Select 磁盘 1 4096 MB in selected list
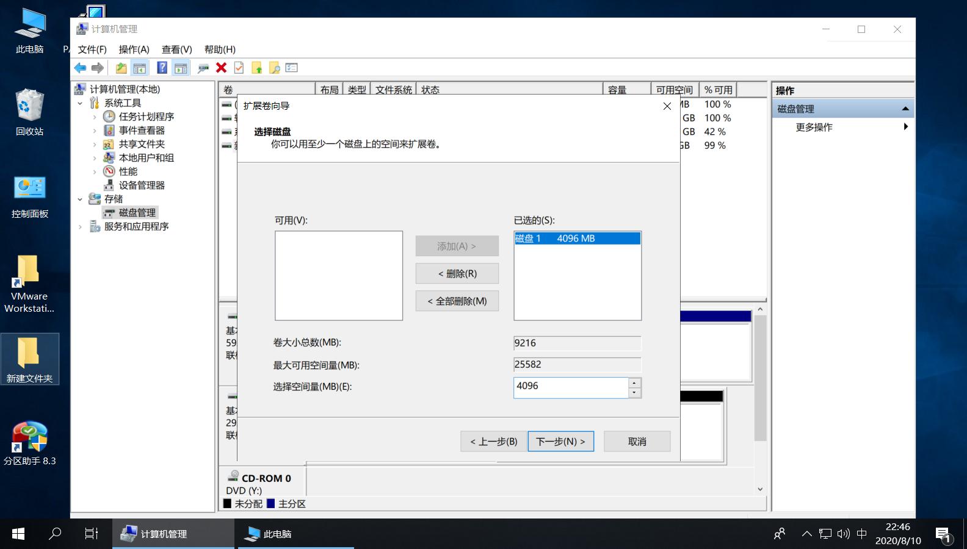The image size is (967, 549). 578,239
